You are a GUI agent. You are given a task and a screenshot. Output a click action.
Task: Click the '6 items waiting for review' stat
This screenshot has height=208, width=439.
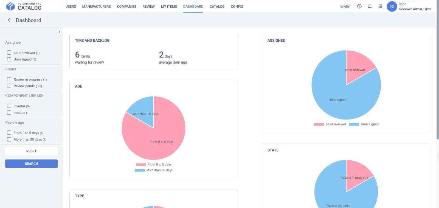tap(89, 58)
